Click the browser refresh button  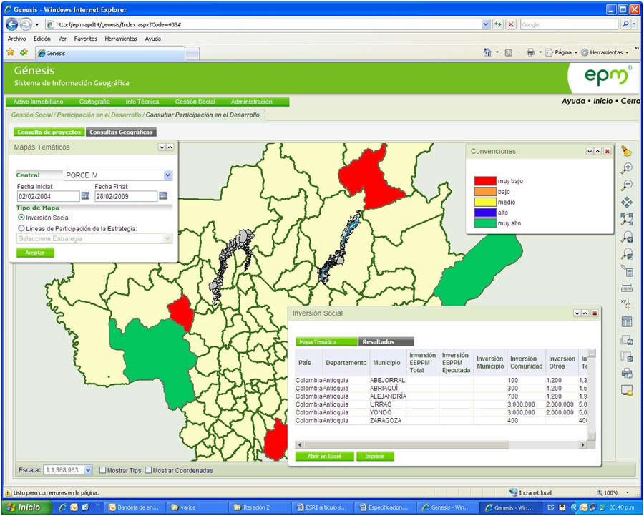498,24
